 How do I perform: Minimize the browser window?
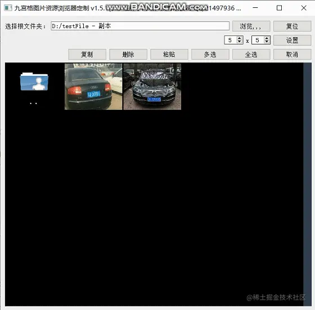pyautogui.click(x=255, y=8)
